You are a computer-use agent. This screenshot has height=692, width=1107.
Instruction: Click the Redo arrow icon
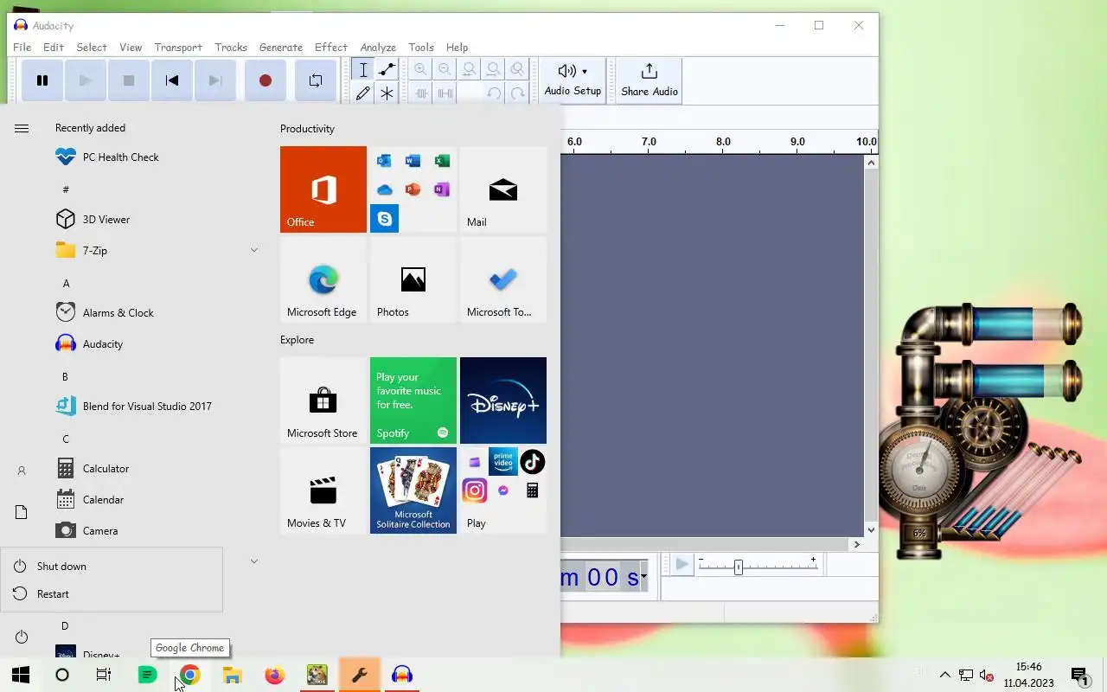click(517, 93)
